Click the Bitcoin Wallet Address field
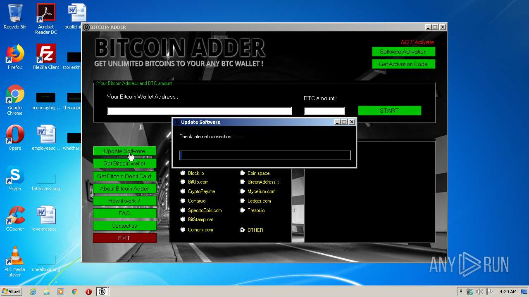529x297 pixels. tap(199, 111)
